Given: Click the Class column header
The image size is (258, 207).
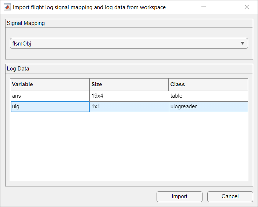Looking at the screenshot, I should click(208, 84).
